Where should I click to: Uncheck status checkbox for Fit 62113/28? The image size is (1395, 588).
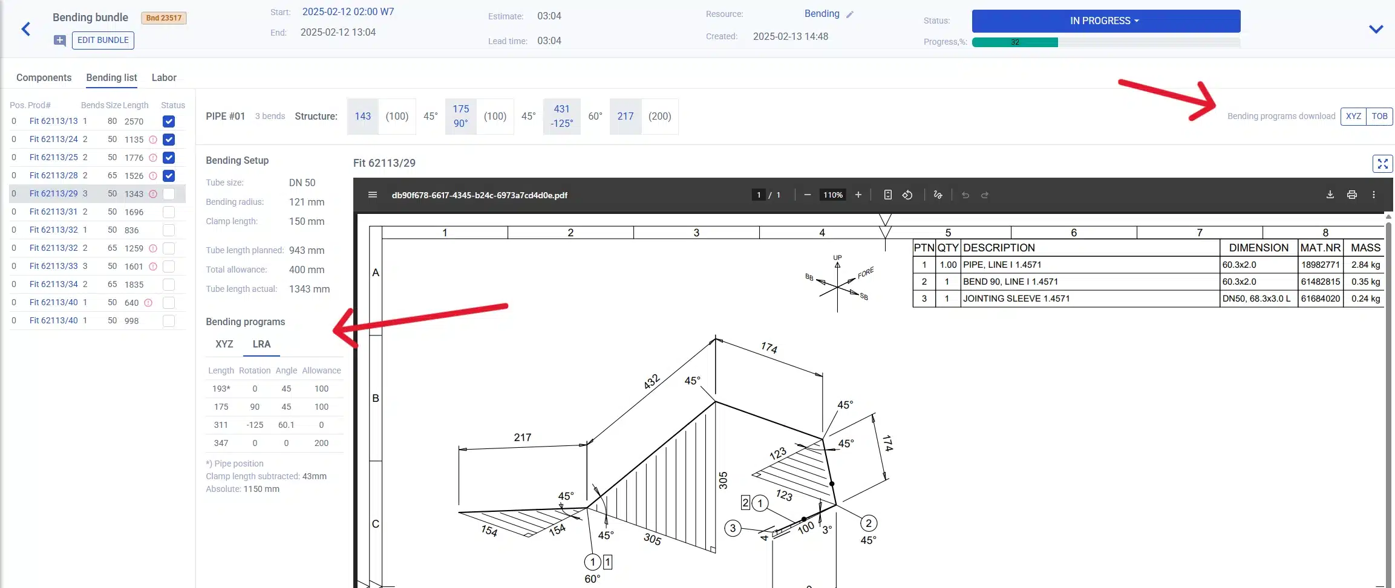[x=169, y=175]
